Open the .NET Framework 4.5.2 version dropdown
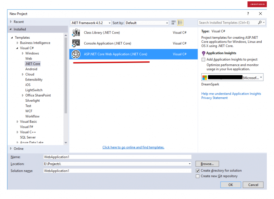The width and height of the screenshot is (274, 199). coord(91,23)
